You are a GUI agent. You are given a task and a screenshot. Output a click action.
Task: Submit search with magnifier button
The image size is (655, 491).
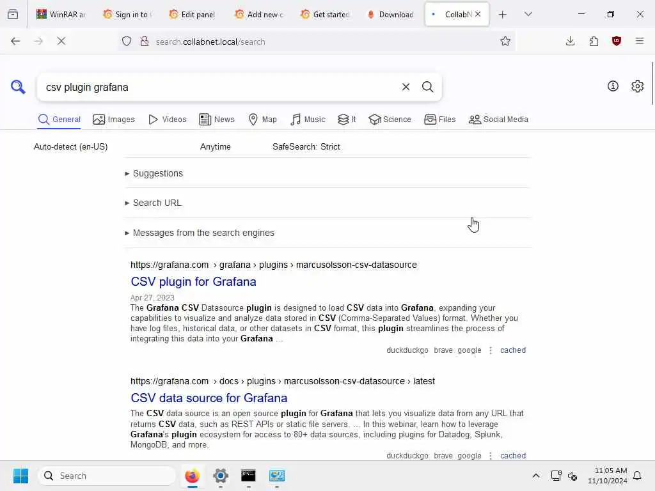(x=427, y=87)
